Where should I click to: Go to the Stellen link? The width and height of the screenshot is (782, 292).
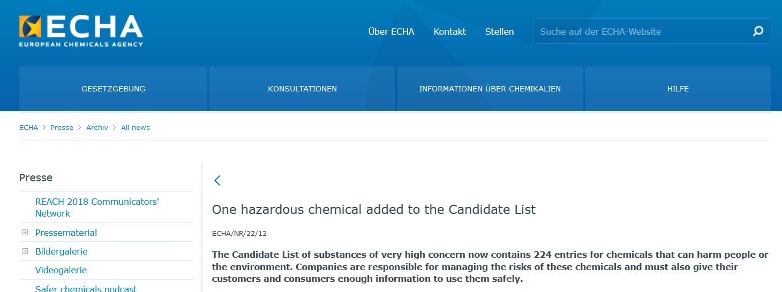coord(499,32)
